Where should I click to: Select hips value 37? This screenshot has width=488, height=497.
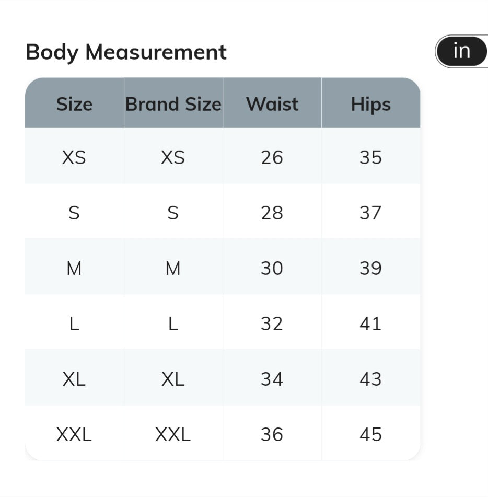coord(370,213)
